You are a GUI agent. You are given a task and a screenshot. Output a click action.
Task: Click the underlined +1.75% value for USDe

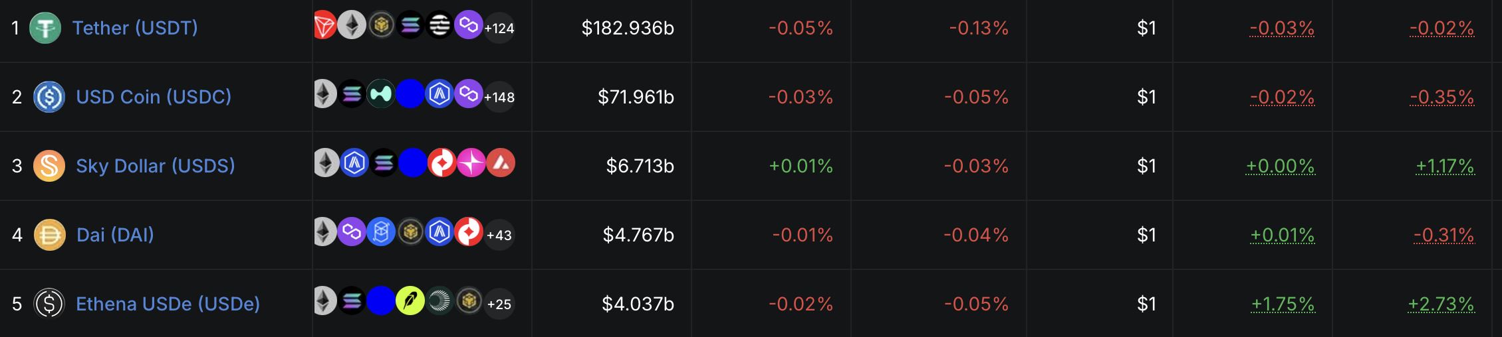[1283, 304]
